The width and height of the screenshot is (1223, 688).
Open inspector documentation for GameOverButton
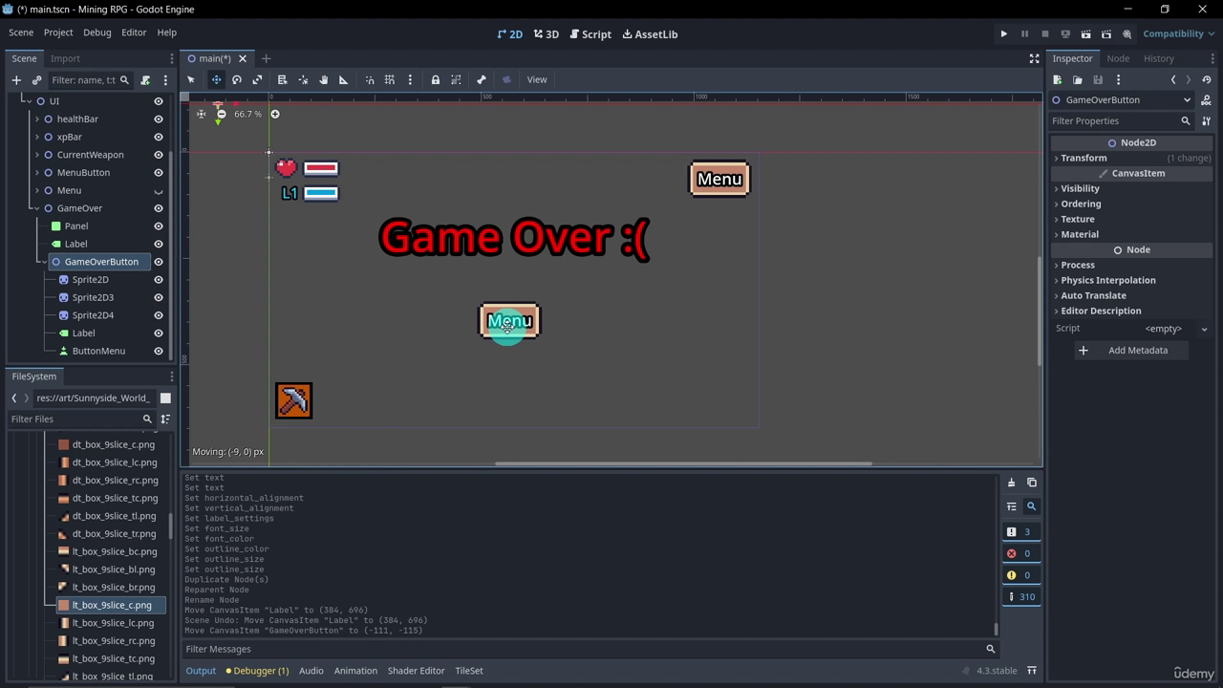1206,99
